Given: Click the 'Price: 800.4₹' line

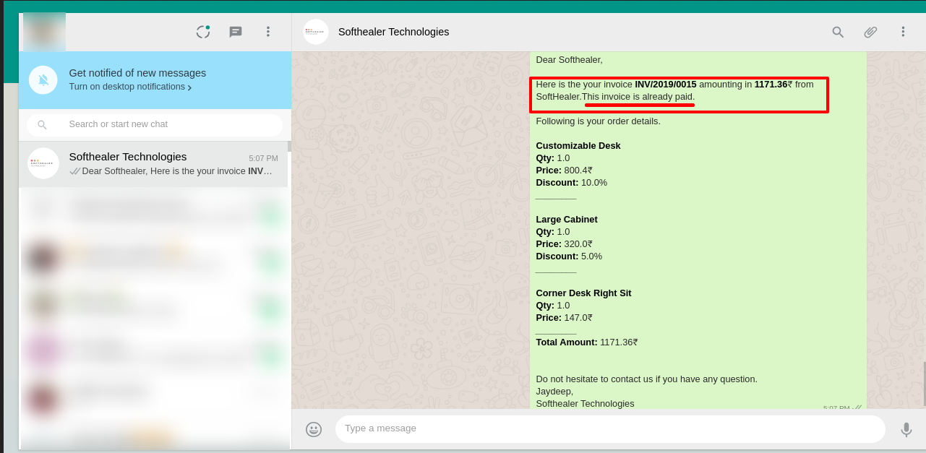Looking at the screenshot, I should (x=564, y=170).
